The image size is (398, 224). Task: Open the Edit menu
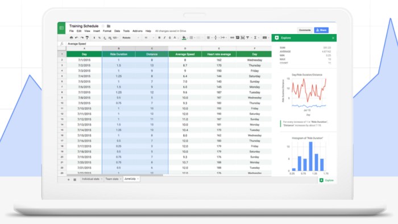[x=79, y=31]
